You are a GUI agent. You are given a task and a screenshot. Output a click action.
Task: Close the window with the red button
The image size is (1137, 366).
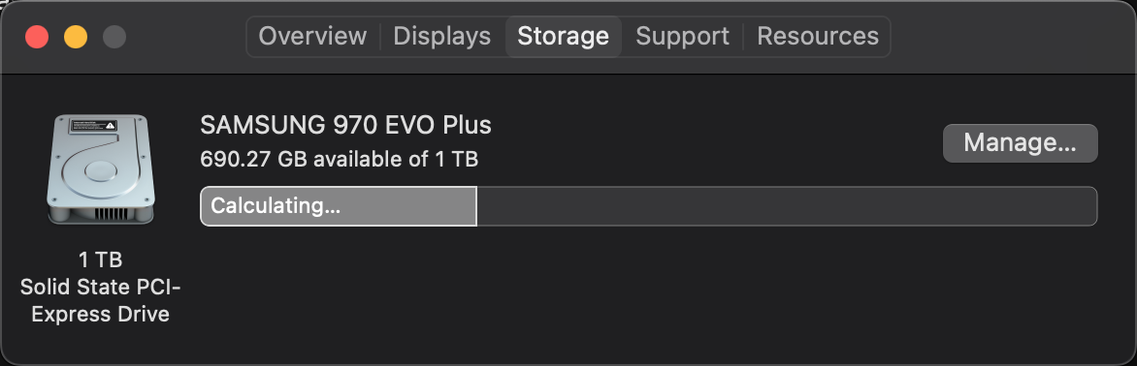37,37
